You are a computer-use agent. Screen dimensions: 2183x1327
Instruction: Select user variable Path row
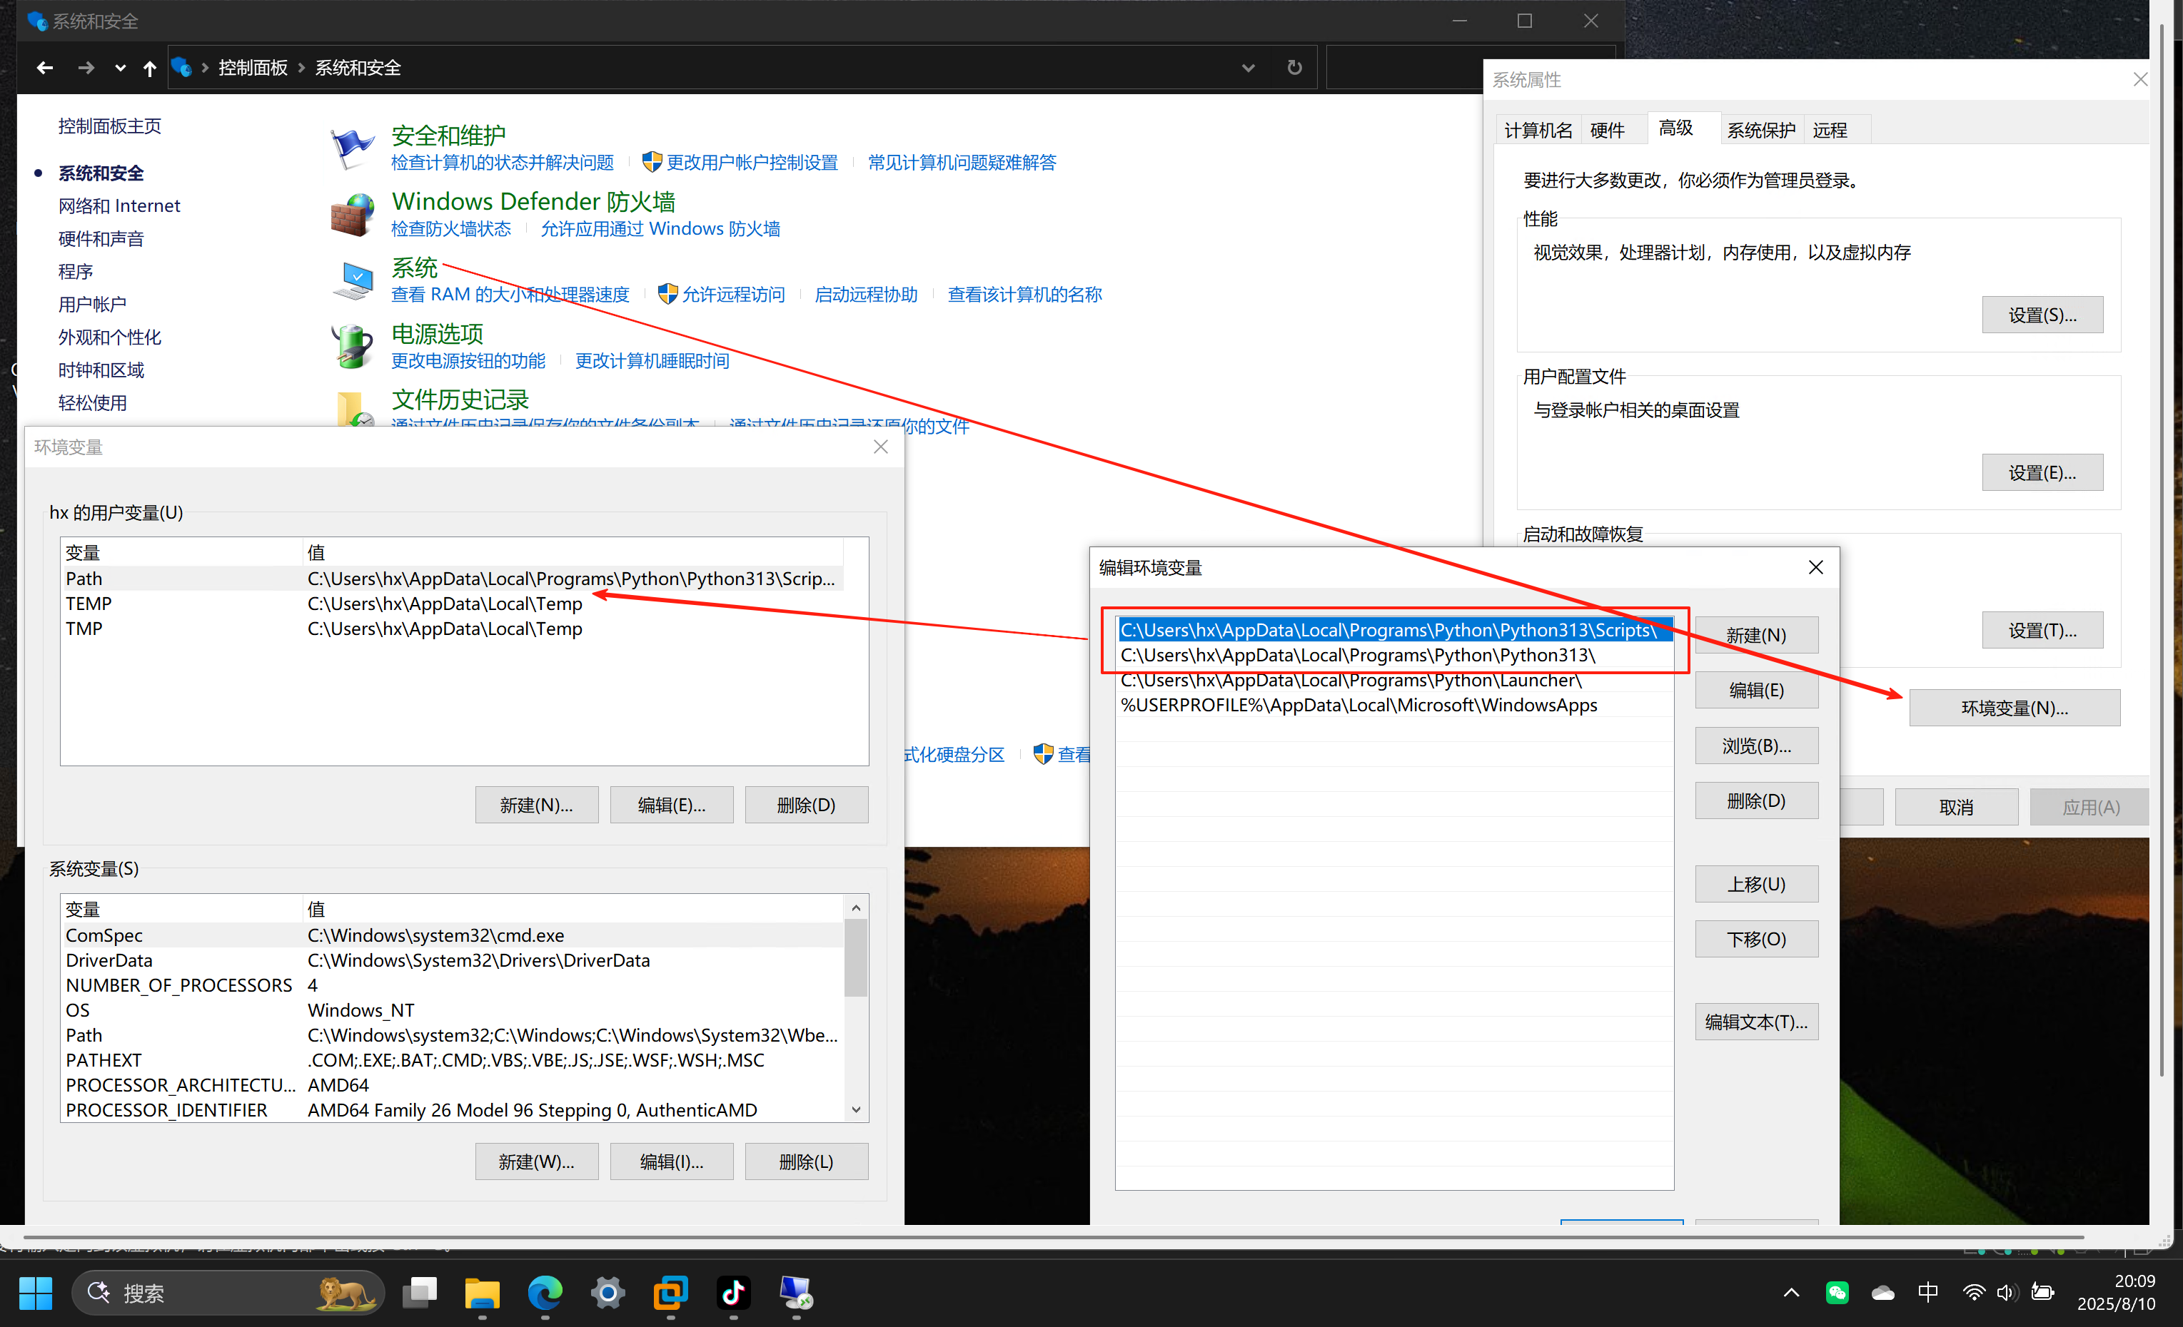(451, 579)
